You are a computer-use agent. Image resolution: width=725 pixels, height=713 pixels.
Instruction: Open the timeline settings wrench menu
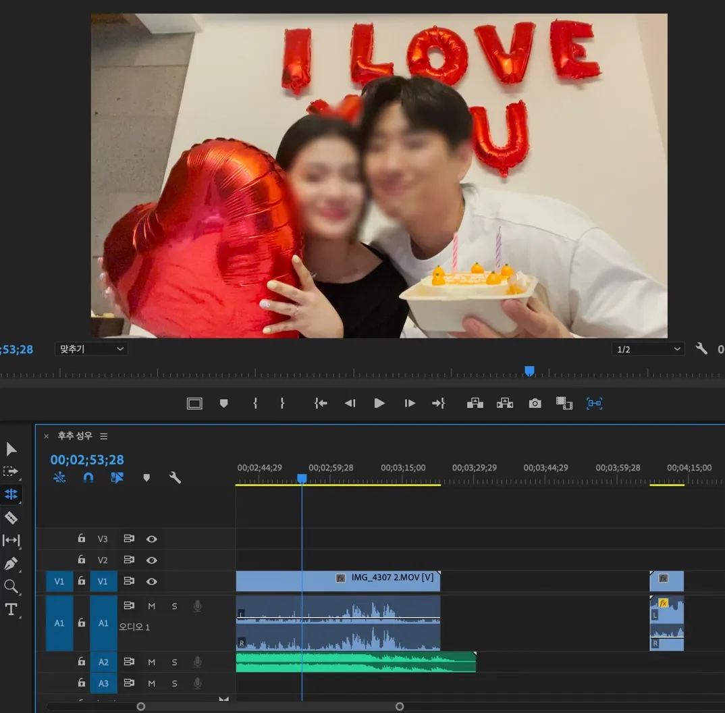click(175, 477)
